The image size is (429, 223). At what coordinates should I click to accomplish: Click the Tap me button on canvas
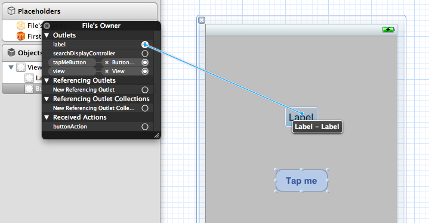(x=301, y=180)
